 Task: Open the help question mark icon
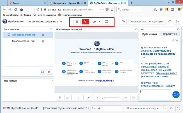[170, 22]
